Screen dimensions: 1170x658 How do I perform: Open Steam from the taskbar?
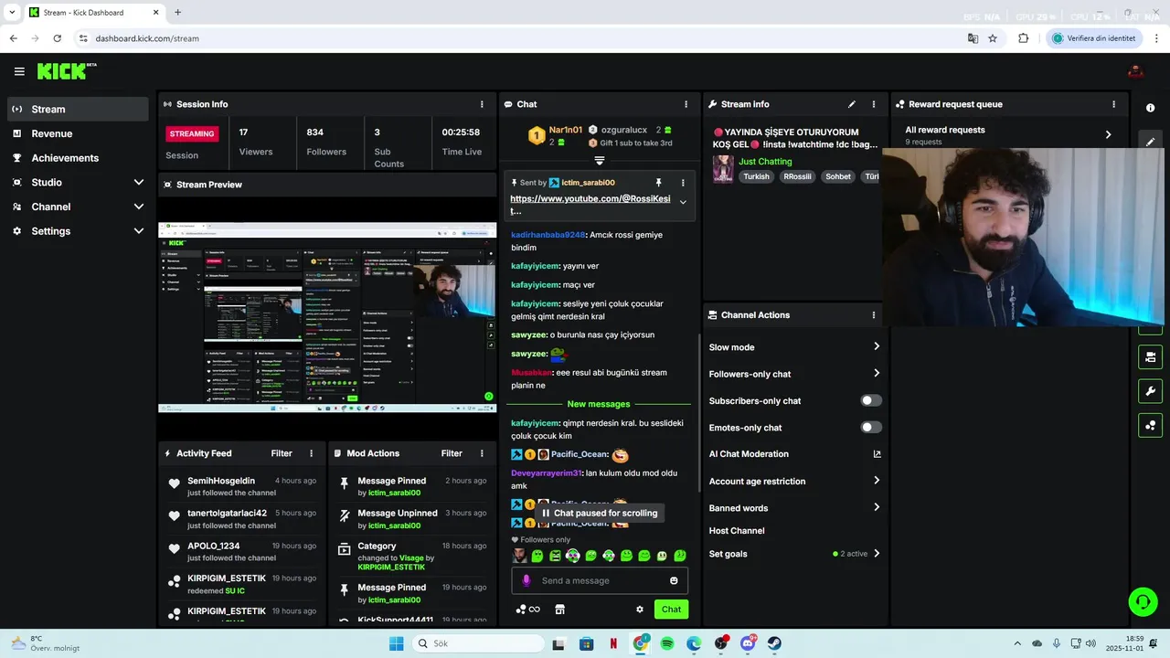point(774,644)
